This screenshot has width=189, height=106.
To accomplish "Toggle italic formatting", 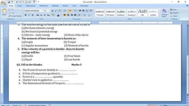I will point(29,15).
